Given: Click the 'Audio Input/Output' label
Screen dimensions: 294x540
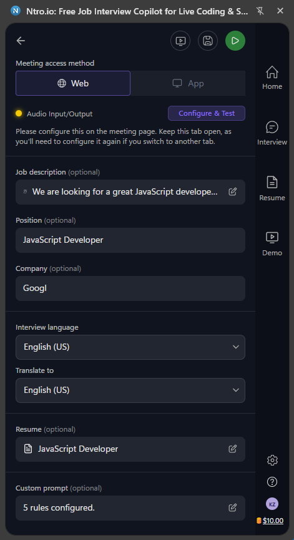Looking at the screenshot, I should 60,114.
